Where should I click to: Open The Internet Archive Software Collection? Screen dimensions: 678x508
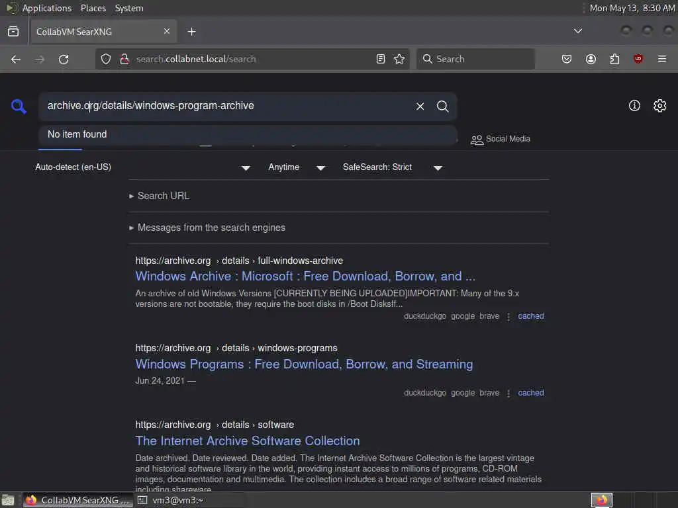[248, 441]
